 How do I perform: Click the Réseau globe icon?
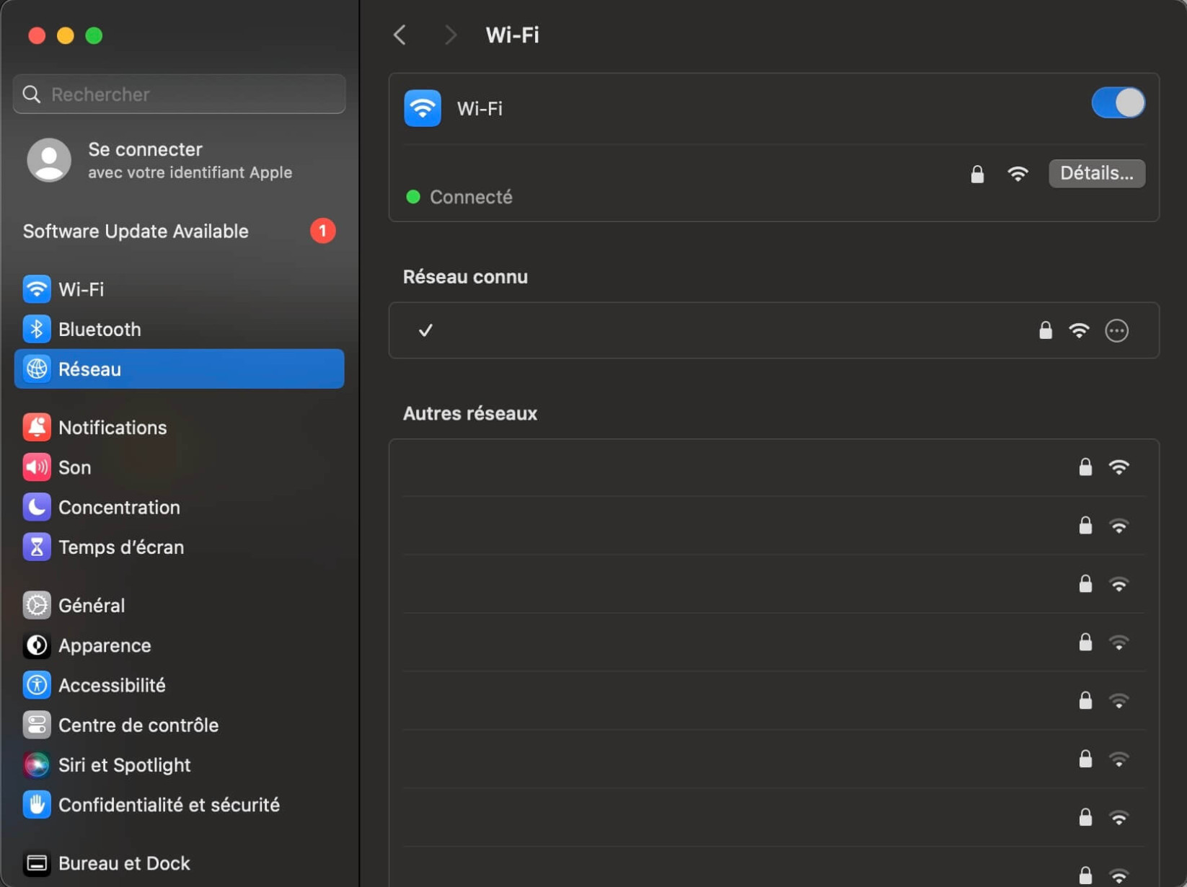tap(37, 369)
